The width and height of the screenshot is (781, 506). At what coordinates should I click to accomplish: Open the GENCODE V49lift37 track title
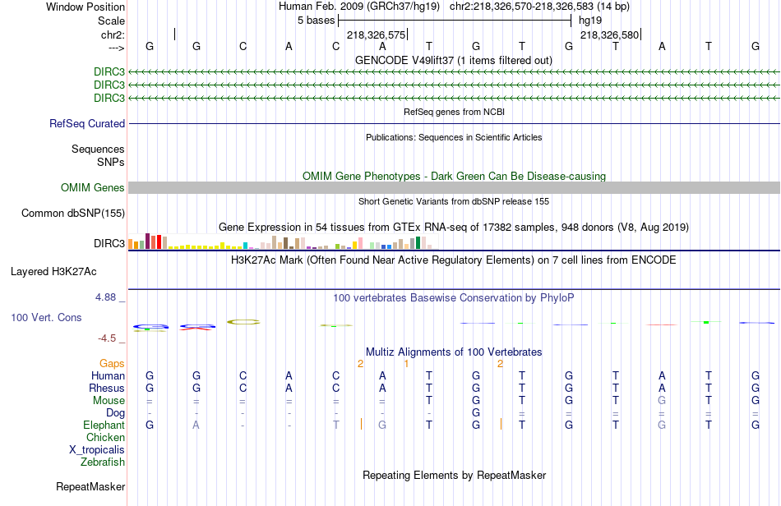(x=454, y=60)
